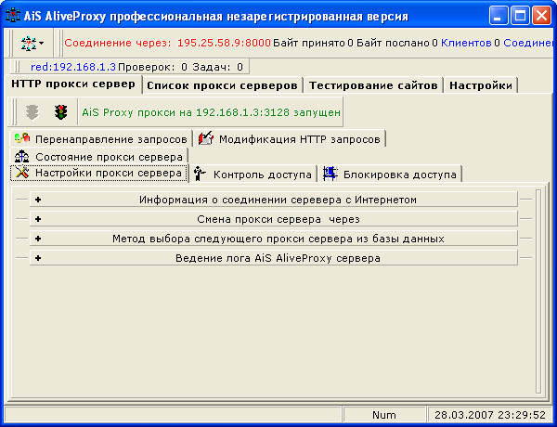Maximize the AliveProxy window
This screenshot has height=427, width=557.
520,16
